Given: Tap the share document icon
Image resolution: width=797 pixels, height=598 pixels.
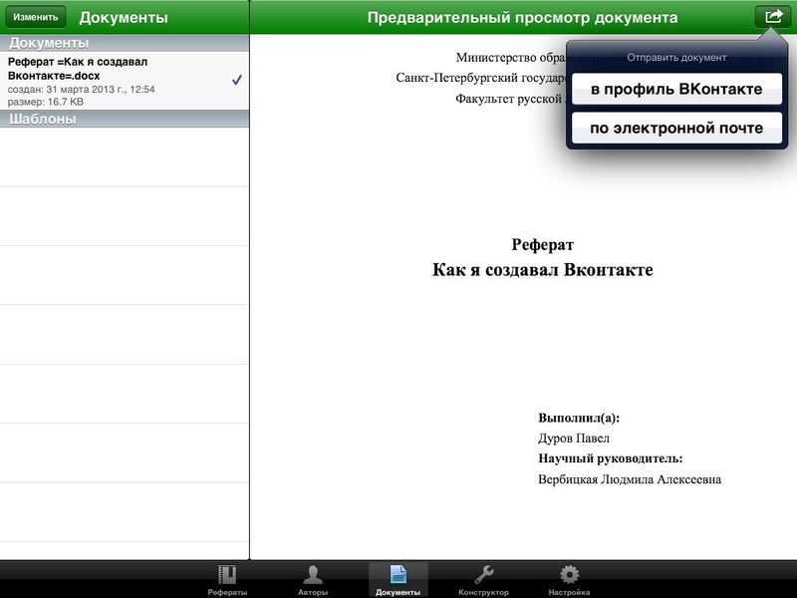Looking at the screenshot, I should [x=773, y=17].
